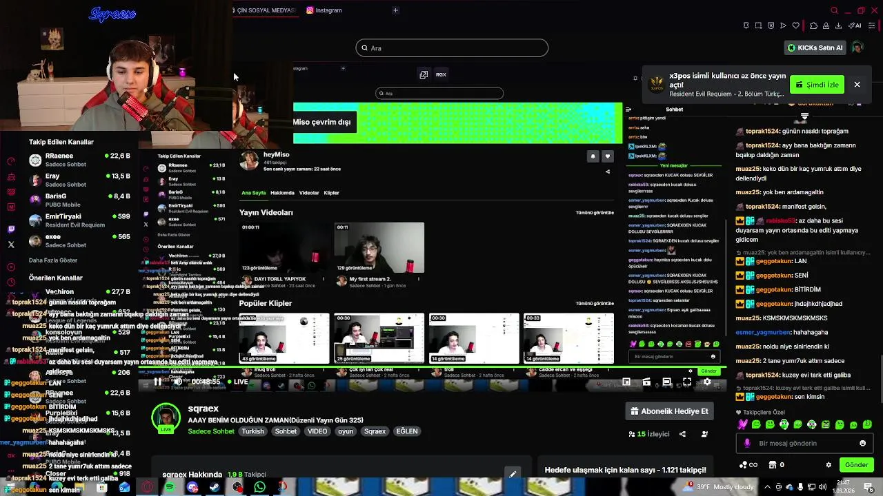Image resolution: width=883 pixels, height=496 pixels.
Task: Click the pin icon in browser toolbar
Action: [746, 25]
